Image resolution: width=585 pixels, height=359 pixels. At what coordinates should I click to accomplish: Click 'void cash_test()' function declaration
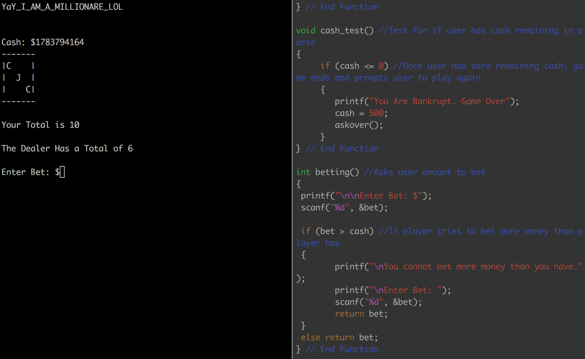[x=335, y=31]
